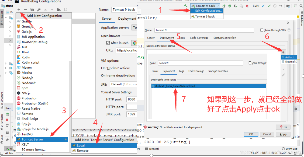This screenshot has width=304, height=157.
Task: Click the Run tool window settings gear icon
Action: 296,109
